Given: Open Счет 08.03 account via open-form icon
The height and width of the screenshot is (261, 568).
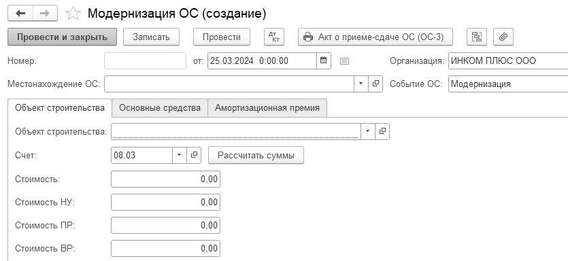Looking at the screenshot, I should pos(194,155).
